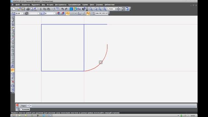Show hidden tray icons arrow
This screenshot has height=117, width=208.
coord(178,116)
